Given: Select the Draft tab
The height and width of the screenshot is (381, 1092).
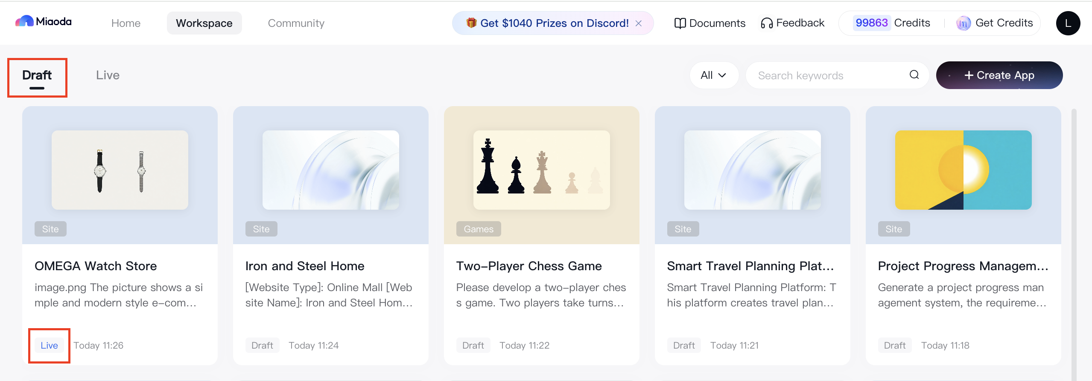Looking at the screenshot, I should click(37, 75).
